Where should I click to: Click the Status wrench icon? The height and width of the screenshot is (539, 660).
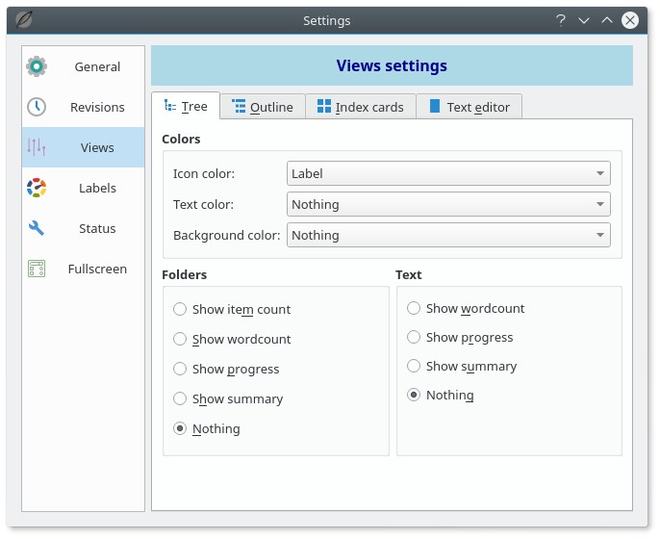[x=37, y=228]
